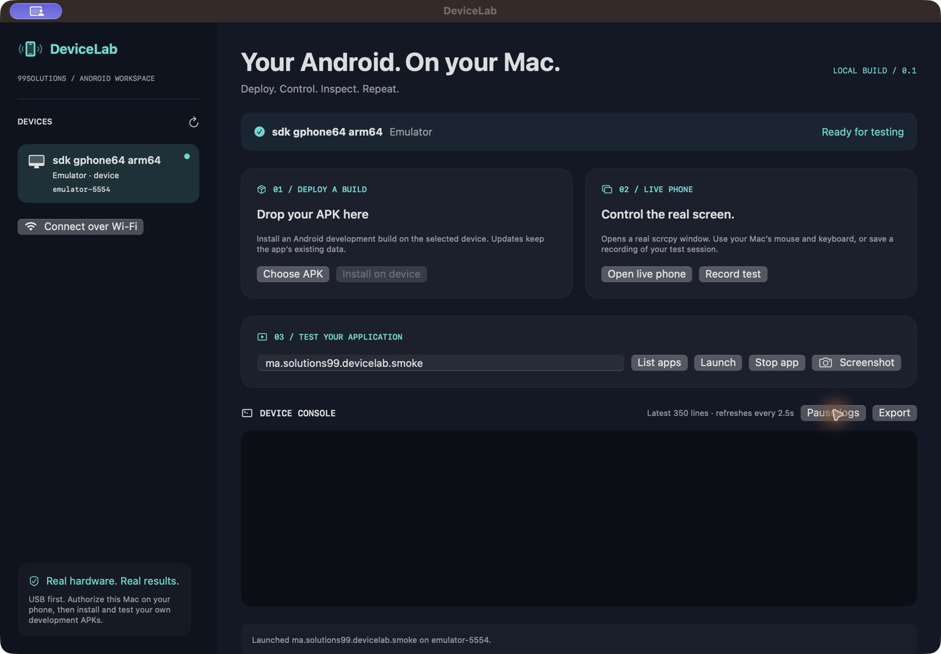Click Stop app button

coord(777,363)
